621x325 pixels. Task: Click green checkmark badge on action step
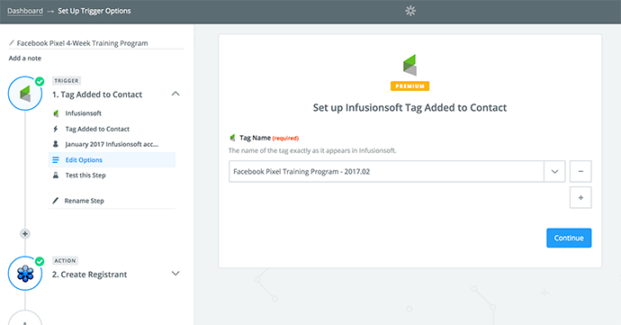tap(40, 261)
